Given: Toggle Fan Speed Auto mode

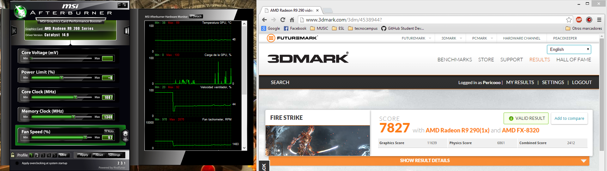Looking at the screenshot, I should [x=109, y=131].
